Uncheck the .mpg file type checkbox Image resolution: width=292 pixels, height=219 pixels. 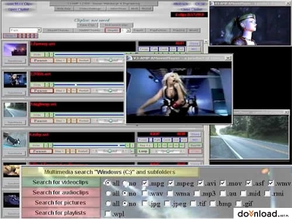click(145, 183)
